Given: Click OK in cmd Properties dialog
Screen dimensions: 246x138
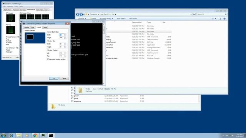Looking at the screenshot, I should click(x=54, y=78).
